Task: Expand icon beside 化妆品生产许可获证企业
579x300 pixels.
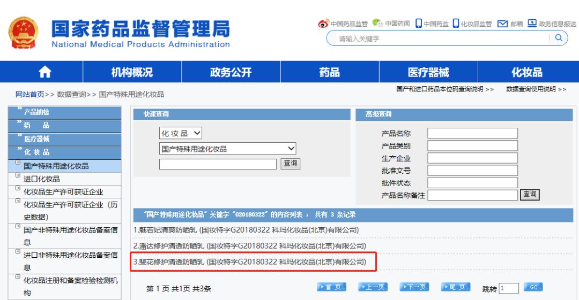Action: coord(18,188)
